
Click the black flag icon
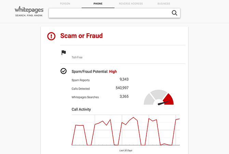[x=64, y=52]
